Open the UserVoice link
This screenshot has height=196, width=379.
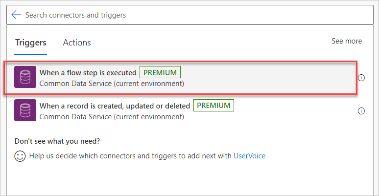point(249,156)
